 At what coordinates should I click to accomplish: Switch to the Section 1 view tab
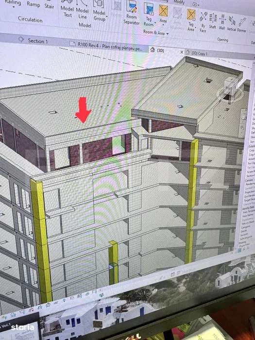click(x=34, y=40)
